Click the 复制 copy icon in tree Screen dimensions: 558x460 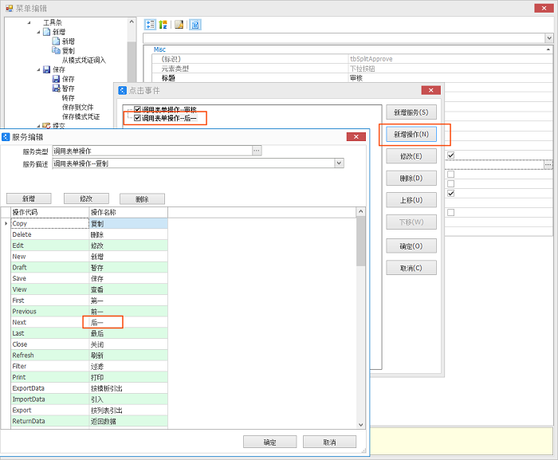coord(57,50)
